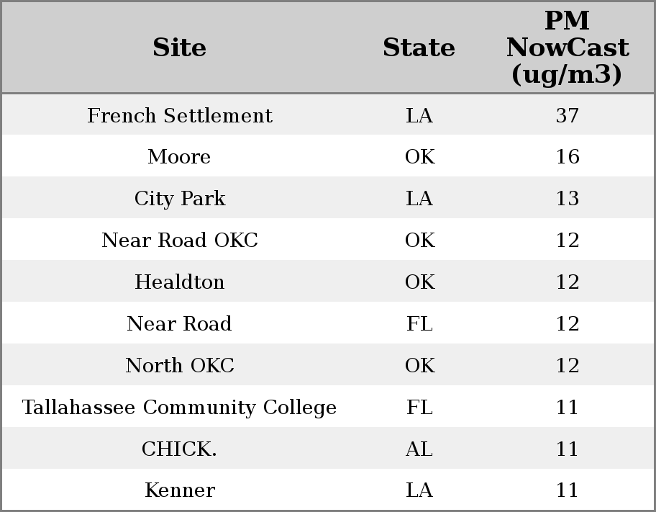Click the Healdton site name
The image size is (656, 512).
(x=179, y=282)
